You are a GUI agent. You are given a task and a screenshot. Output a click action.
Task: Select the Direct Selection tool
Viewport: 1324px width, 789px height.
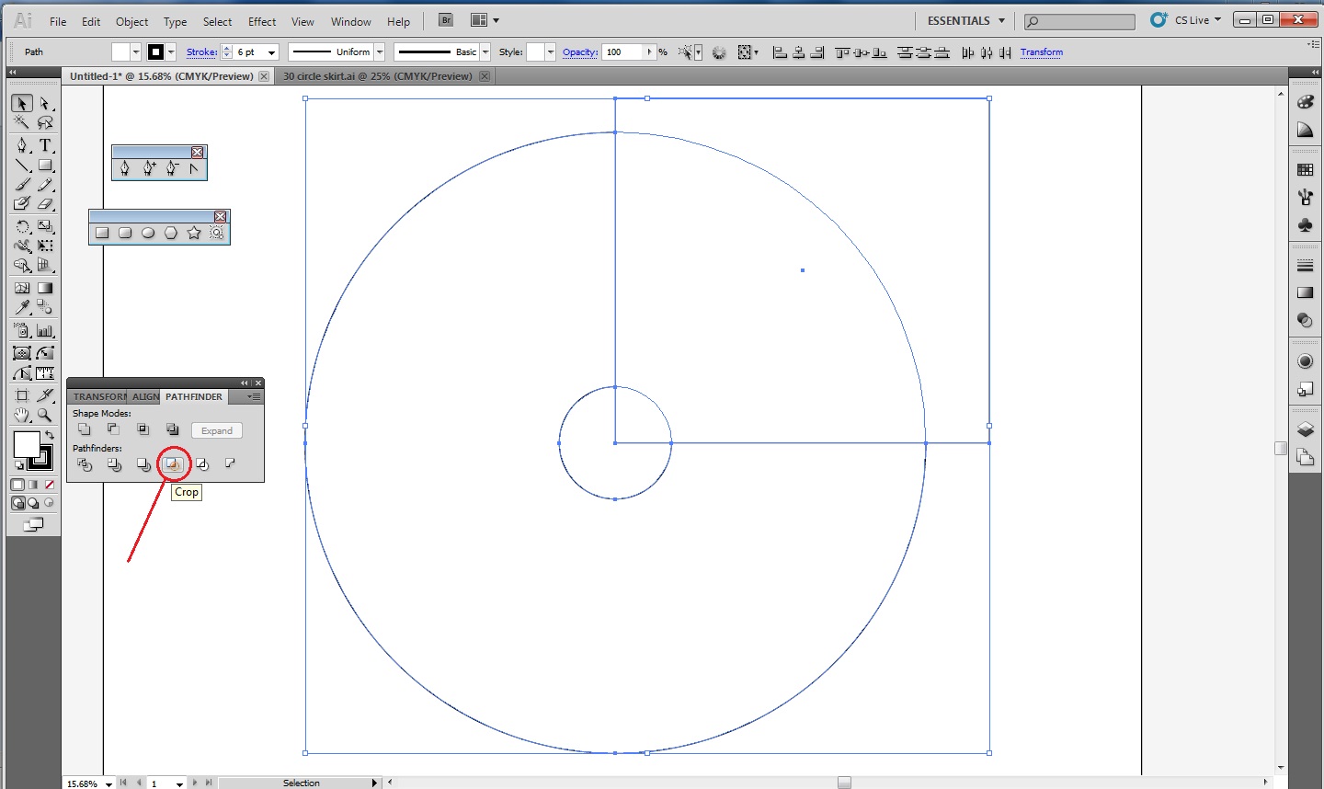point(45,104)
